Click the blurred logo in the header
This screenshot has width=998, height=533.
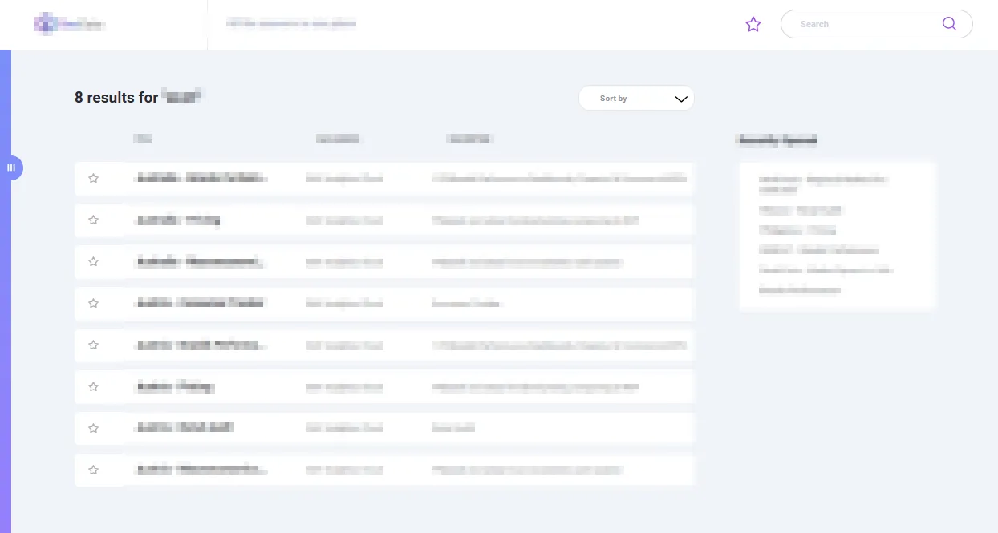(69, 24)
